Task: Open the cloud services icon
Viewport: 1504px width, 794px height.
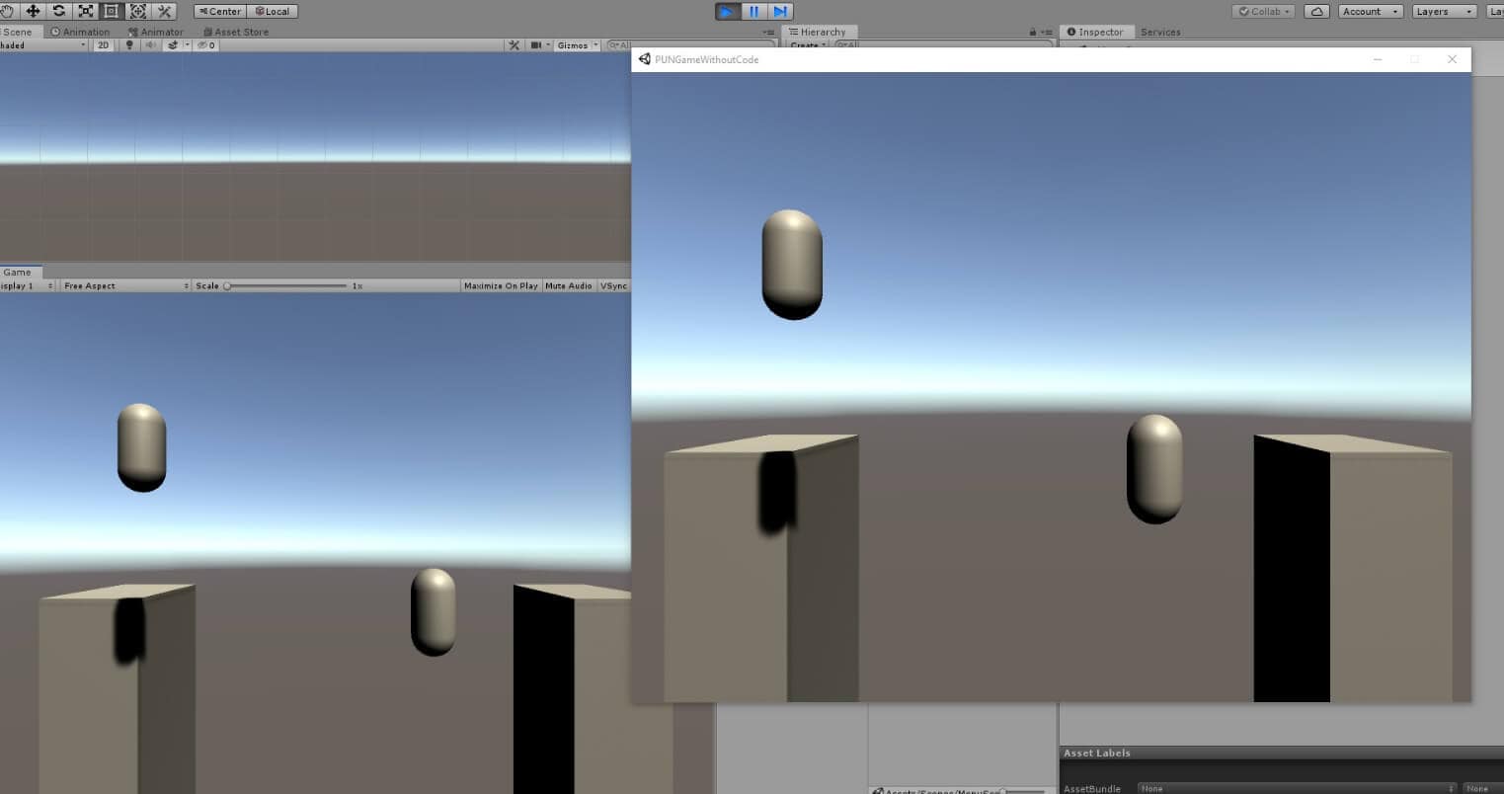Action: [1315, 12]
